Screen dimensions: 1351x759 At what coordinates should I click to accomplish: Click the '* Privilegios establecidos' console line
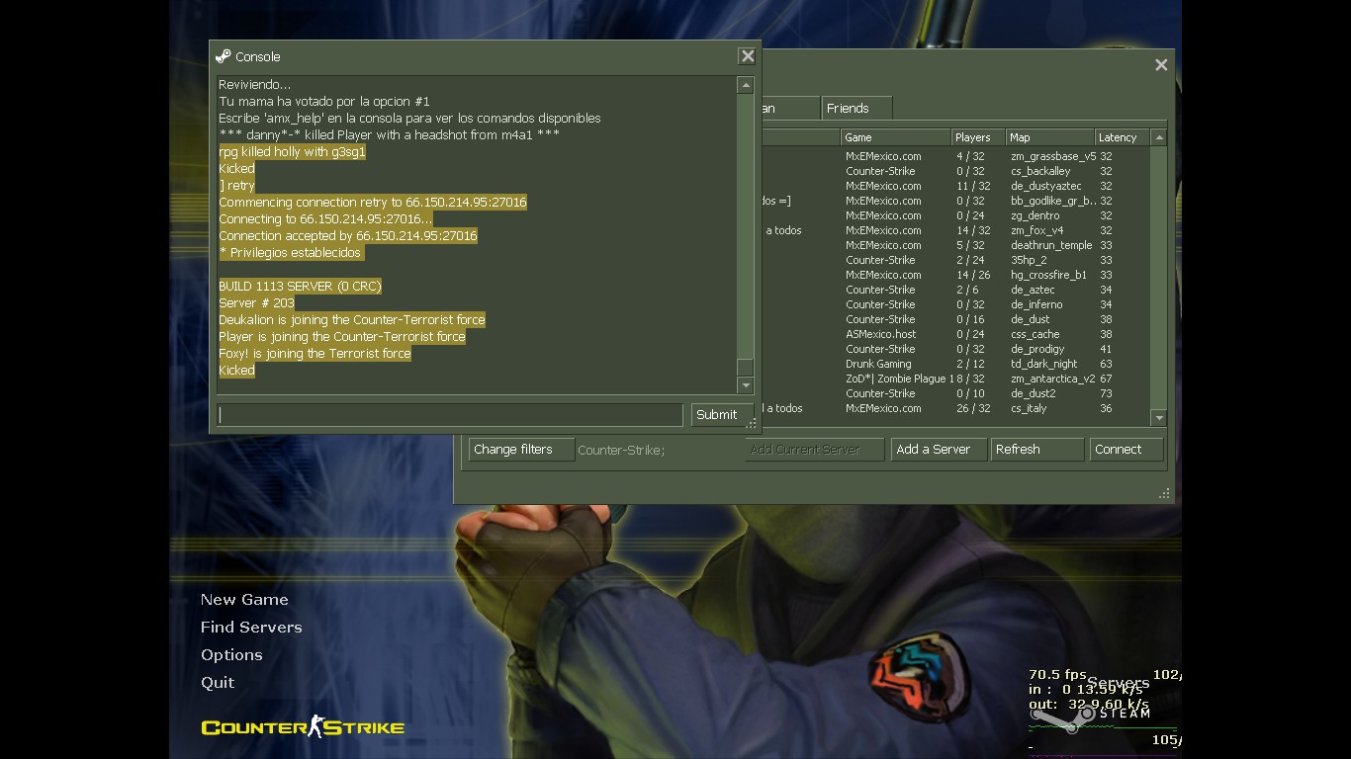tap(290, 253)
